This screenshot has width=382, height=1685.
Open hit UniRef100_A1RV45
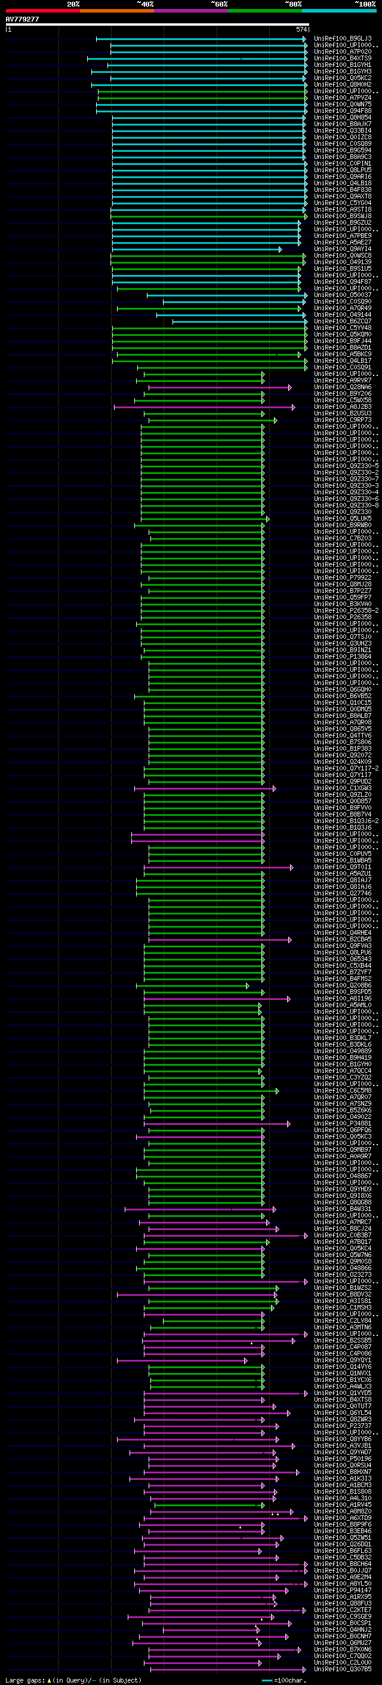(343, 1504)
